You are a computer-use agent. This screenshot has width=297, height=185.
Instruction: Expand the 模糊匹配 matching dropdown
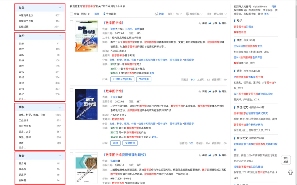(194, 14)
